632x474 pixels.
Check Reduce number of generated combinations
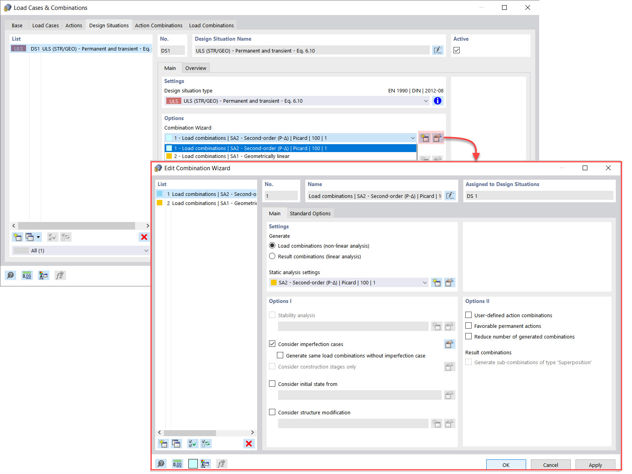pos(468,336)
